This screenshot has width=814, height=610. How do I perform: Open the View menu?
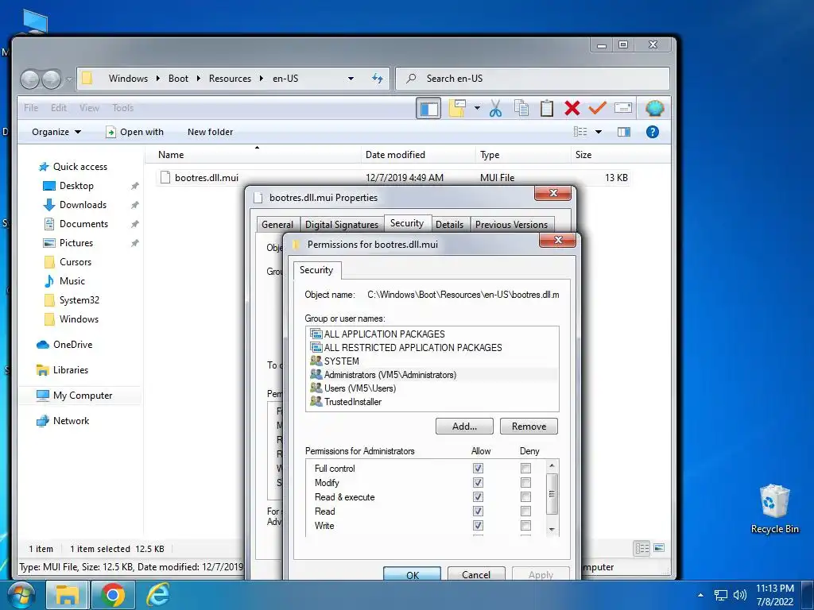89,108
